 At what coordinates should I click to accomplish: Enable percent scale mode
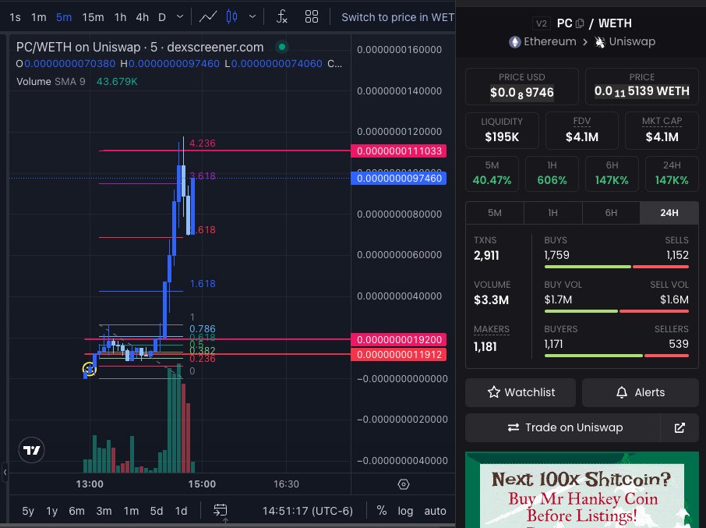tap(381, 511)
